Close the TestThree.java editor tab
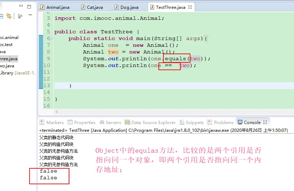This screenshot has width=294, height=191. pos(190,7)
